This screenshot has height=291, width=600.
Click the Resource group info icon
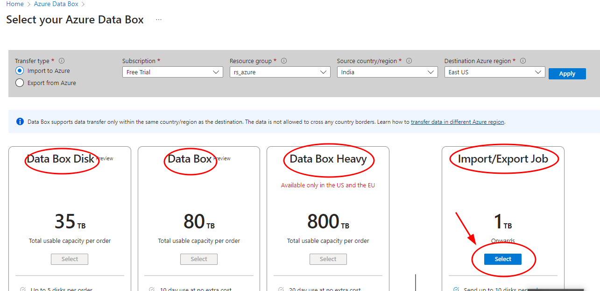(283, 60)
